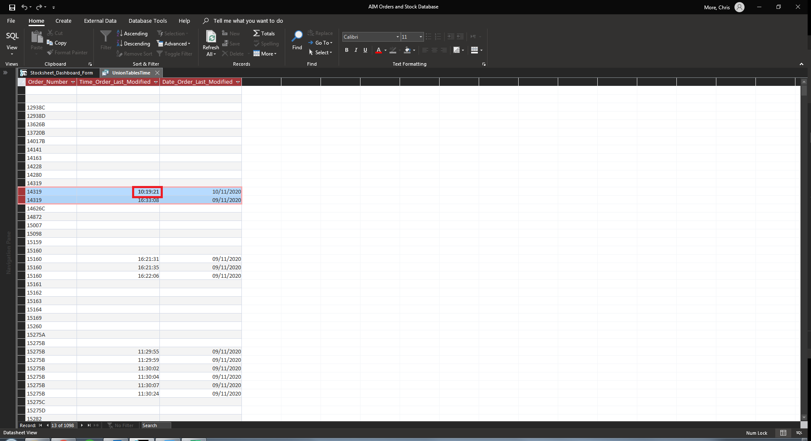Select the time cell 16:22:06
This screenshot has width=811, height=441.
[x=118, y=276]
